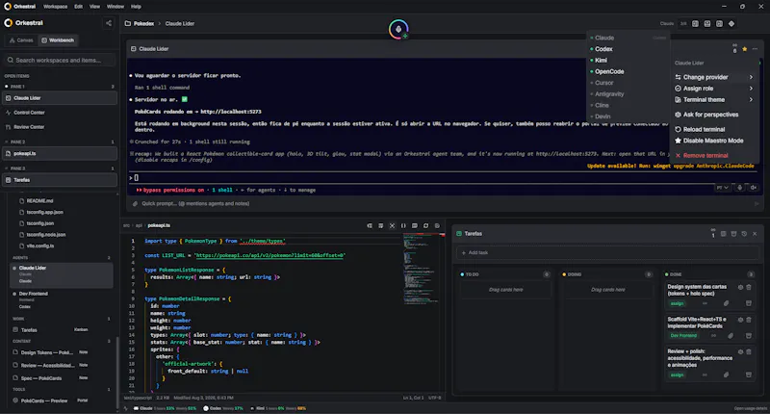Click the Search workspaces and items field

(x=60, y=60)
